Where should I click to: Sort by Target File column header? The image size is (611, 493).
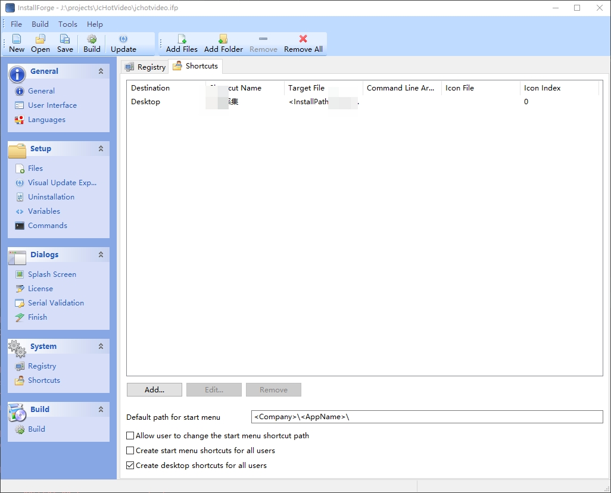pyautogui.click(x=323, y=88)
